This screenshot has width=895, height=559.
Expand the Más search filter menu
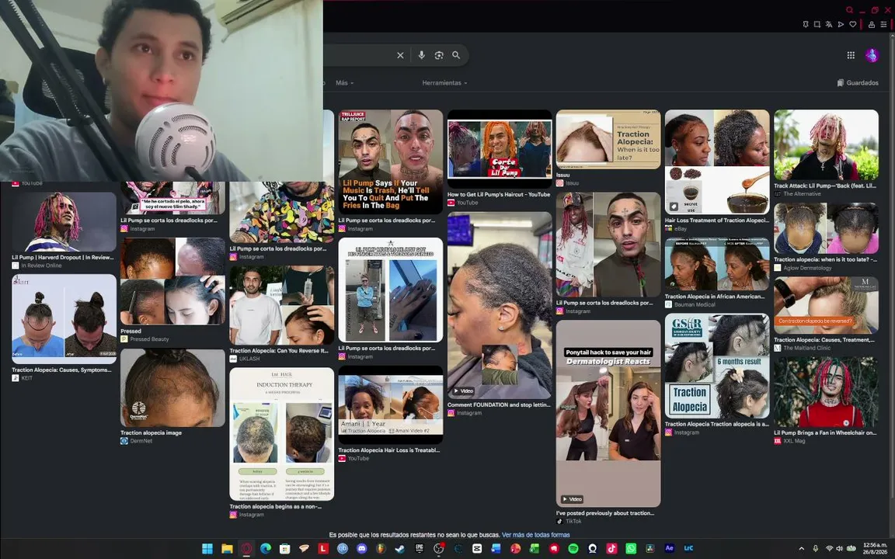[344, 83]
